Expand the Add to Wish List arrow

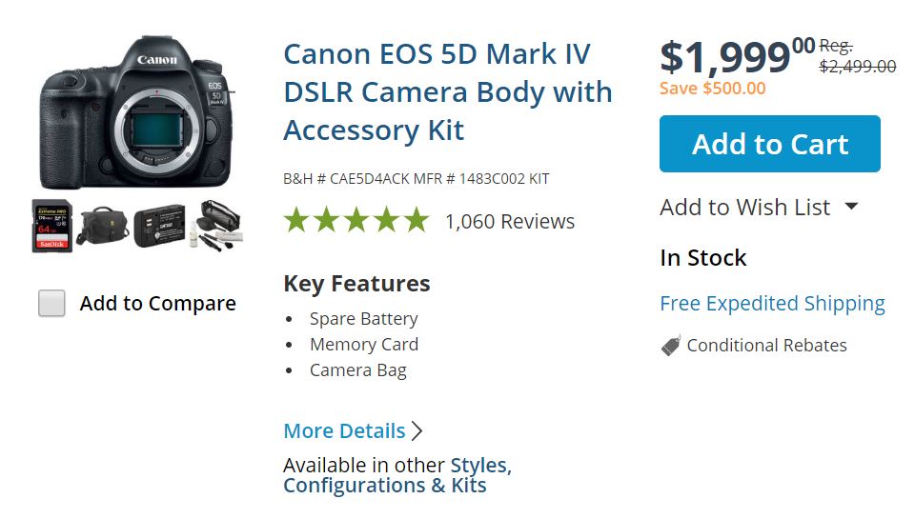[851, 207]
